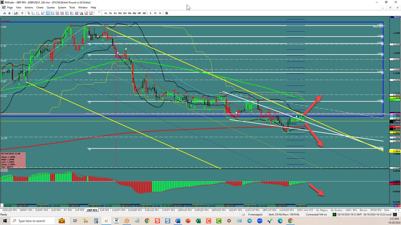Switch chart to 5m timeframe
Viewport: 401px width, 225px height.
115,13
